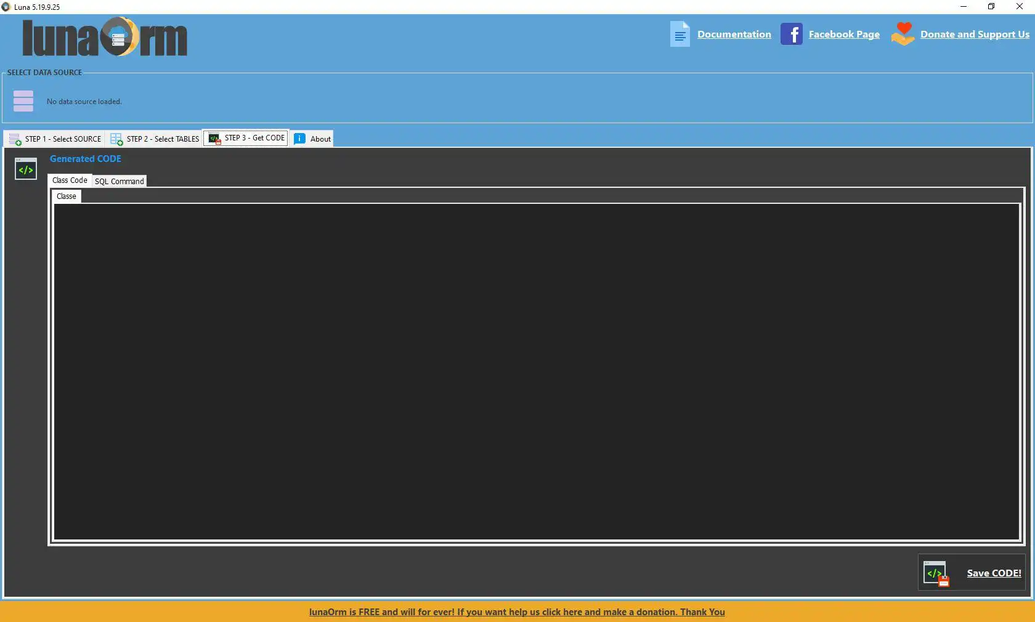
Task: Select the Class Code tab
Action: pos(70,180)
